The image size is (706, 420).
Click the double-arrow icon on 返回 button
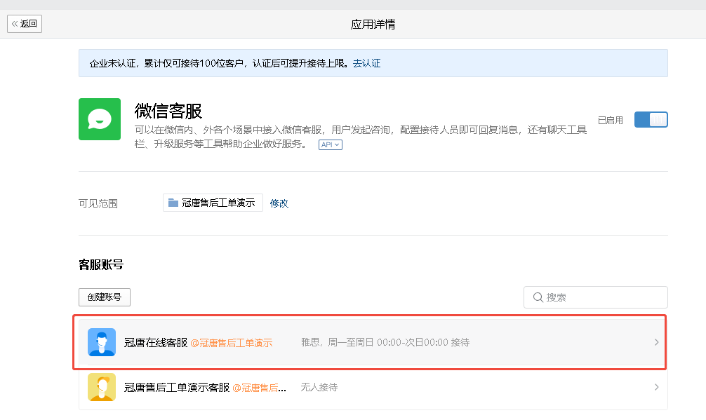tap(15, 24)
